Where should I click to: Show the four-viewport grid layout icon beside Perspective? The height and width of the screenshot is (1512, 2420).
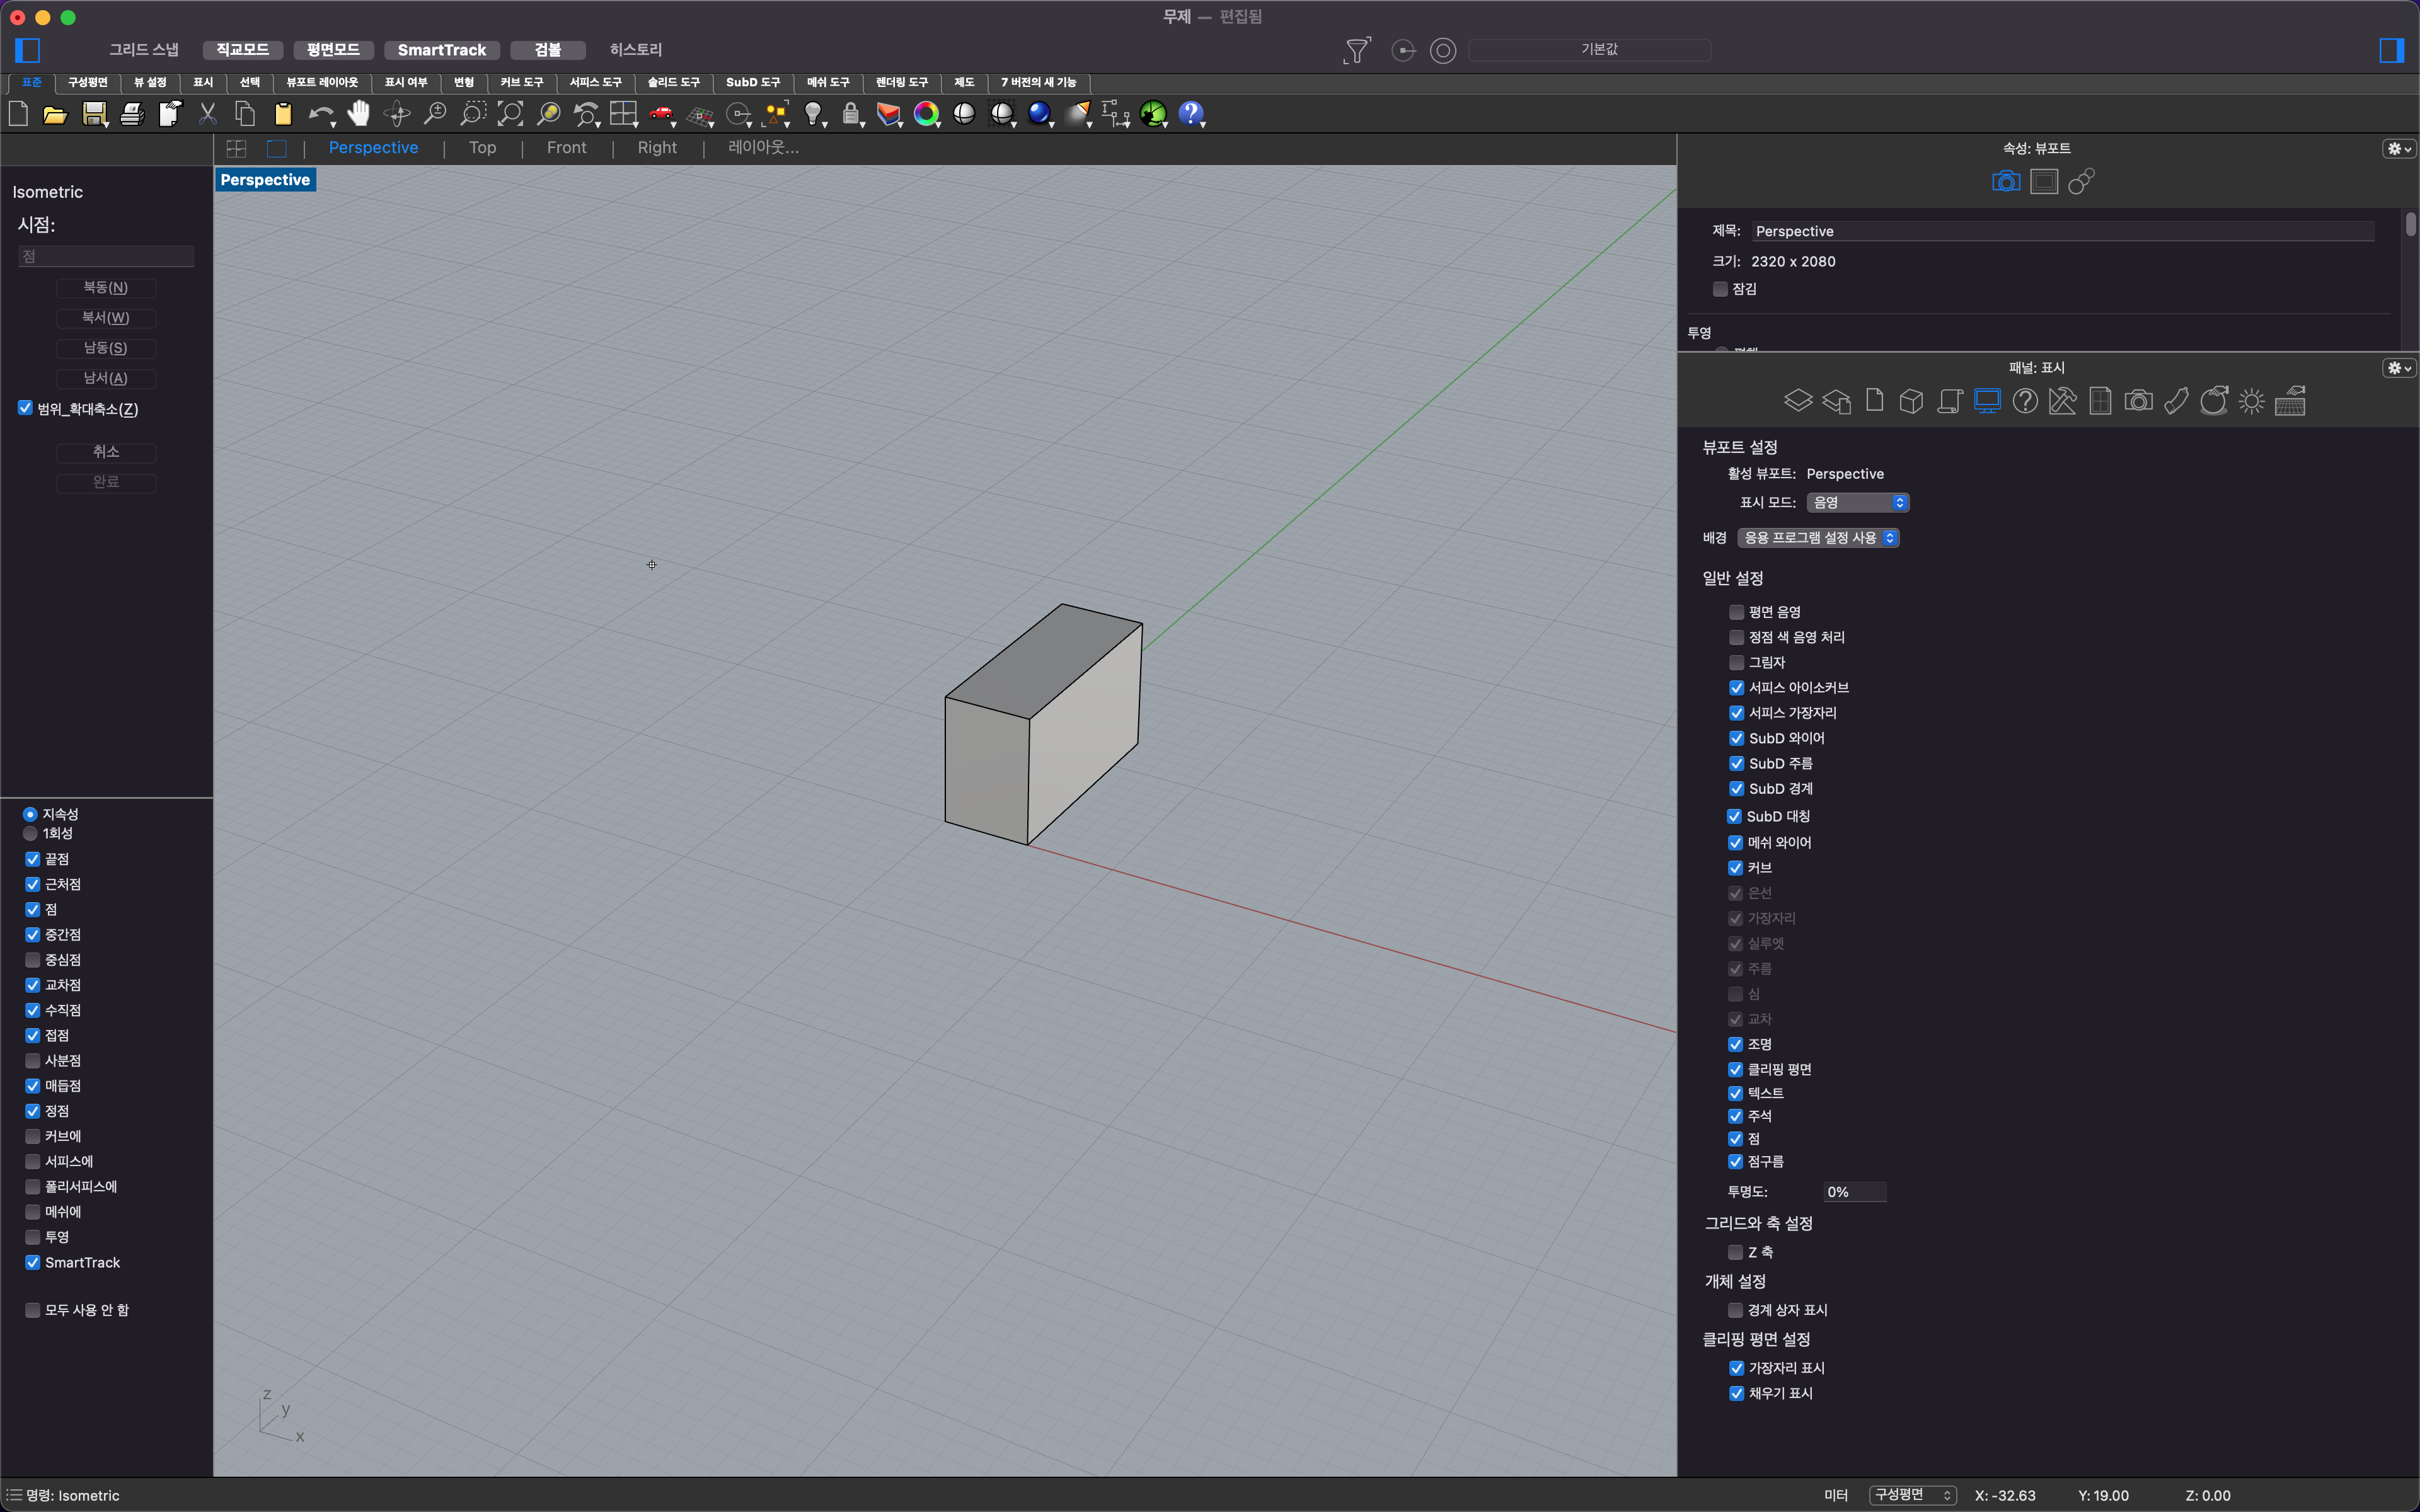tap(236, 148)
